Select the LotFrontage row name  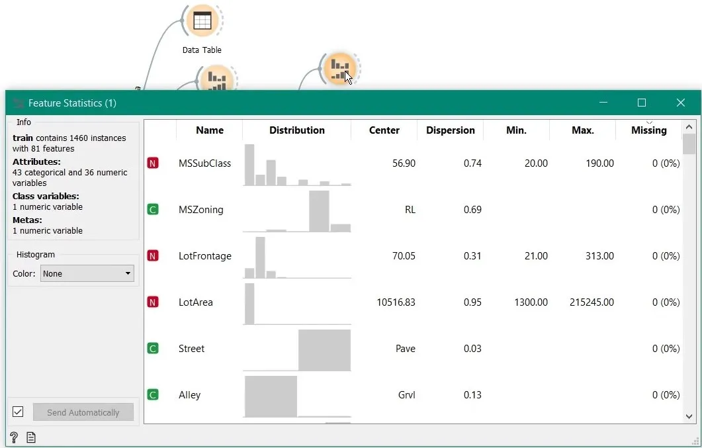pyautogui.click(x=205, y=256)
